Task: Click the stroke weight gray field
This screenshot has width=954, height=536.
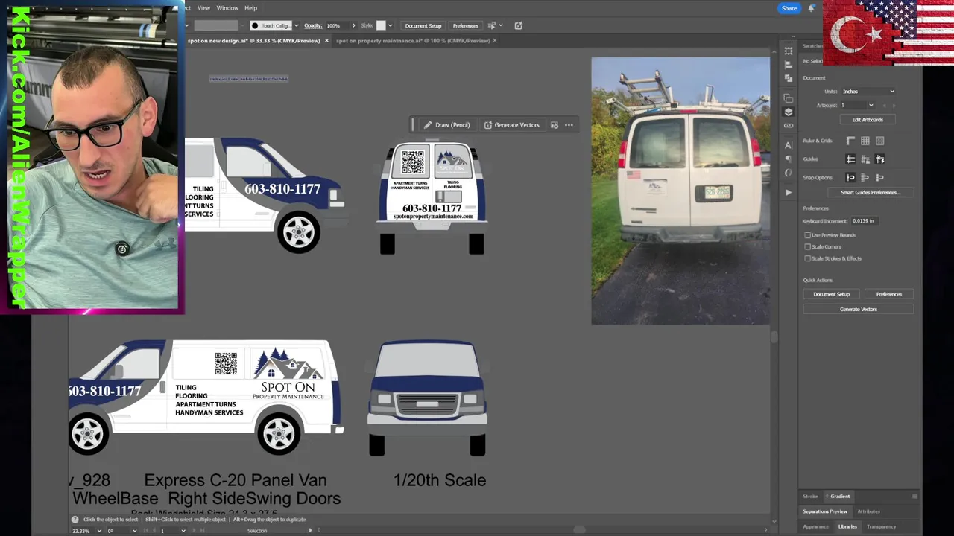Action: (216, 25)
